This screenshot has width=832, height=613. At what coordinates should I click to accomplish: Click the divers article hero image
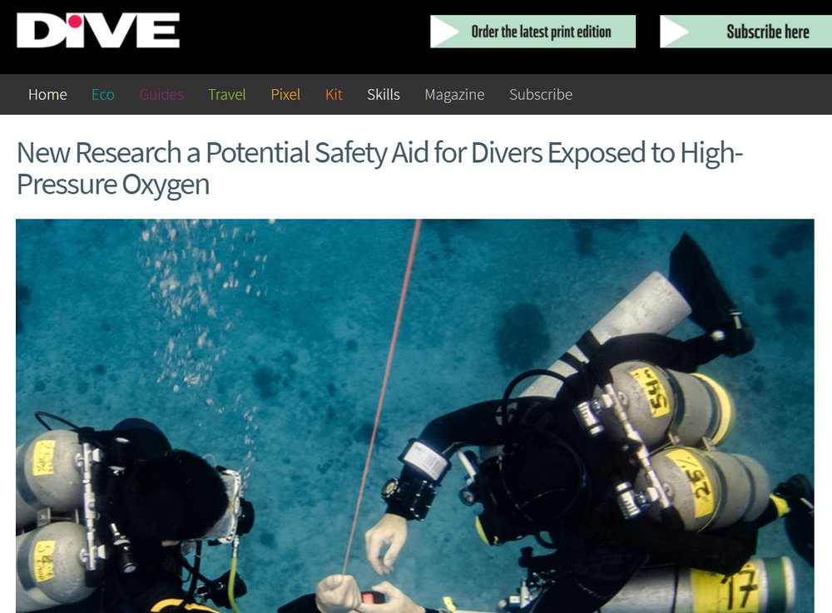click(415, 416)
